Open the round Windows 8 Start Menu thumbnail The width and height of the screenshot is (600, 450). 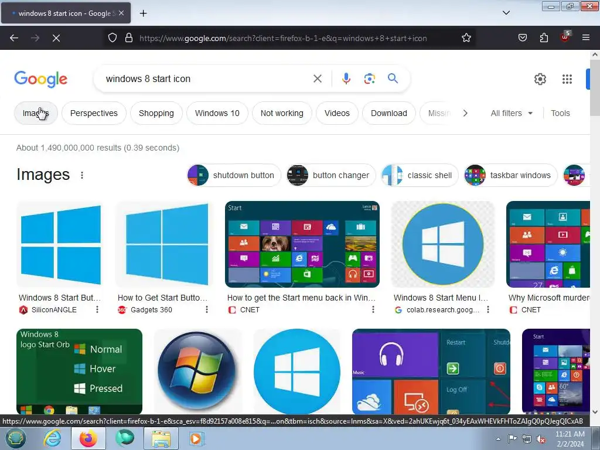[x=443, y=244]
